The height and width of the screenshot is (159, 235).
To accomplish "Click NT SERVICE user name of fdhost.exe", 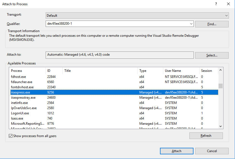I will coord(181,77).
